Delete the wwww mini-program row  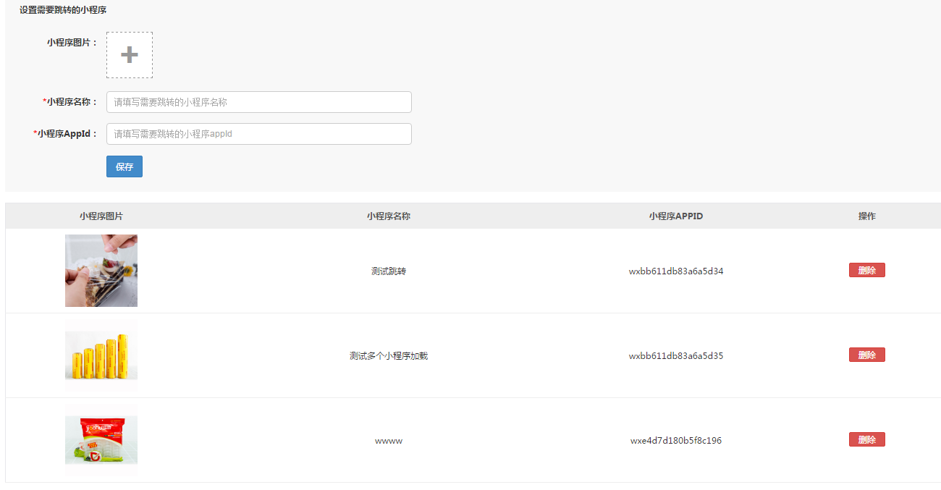tap(867, 439)
